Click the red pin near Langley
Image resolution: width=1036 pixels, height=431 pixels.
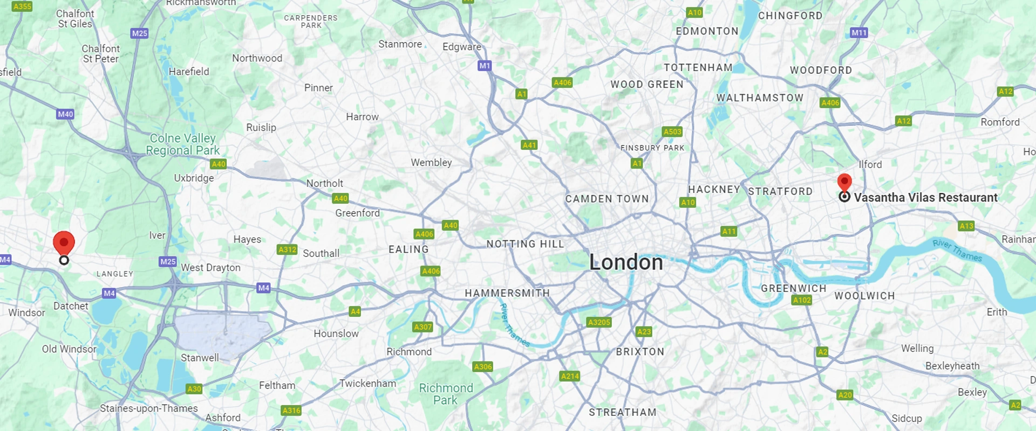[64, 244]
